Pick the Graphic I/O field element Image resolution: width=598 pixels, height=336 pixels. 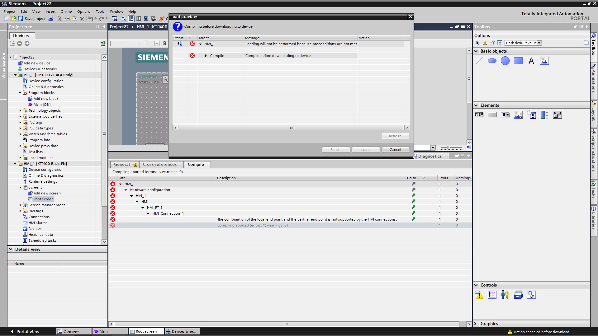(x=518, y=115)
